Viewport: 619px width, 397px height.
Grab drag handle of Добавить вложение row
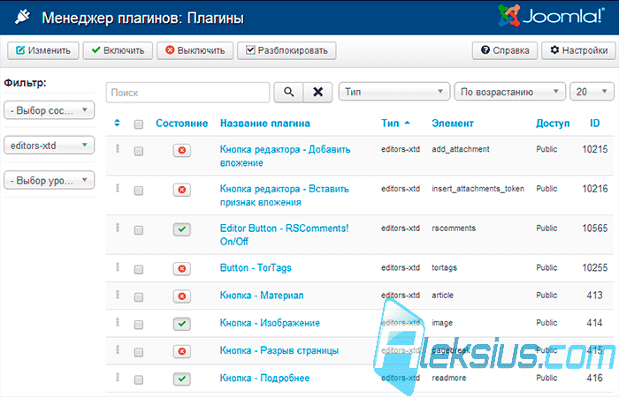click(118, 148)
